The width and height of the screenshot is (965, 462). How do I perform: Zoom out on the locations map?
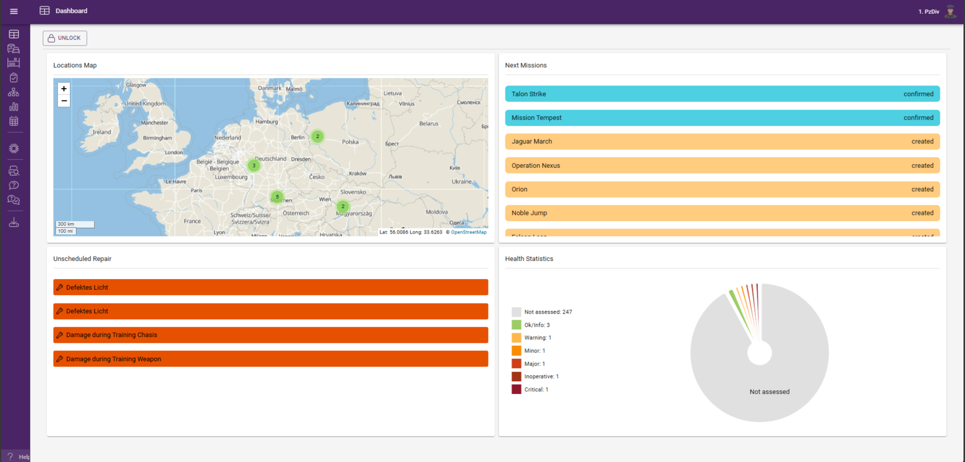point(64,101)
